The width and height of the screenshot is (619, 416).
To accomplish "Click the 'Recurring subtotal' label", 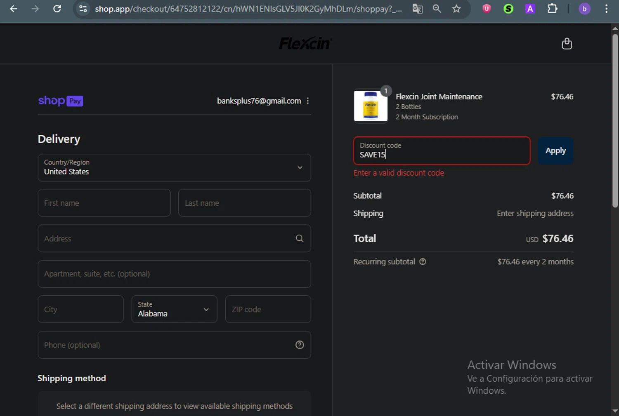I will (384, 262).
